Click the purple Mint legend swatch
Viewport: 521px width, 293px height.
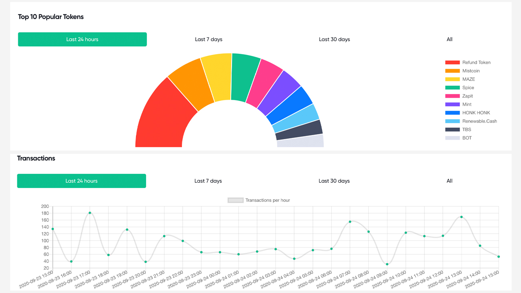pos(452,105)
